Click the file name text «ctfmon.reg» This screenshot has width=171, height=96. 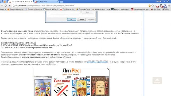(x=55, y=52)
